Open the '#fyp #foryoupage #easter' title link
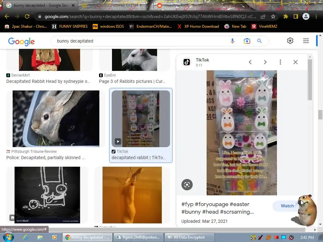Viewport: 323px width, 242px height. 218,208
